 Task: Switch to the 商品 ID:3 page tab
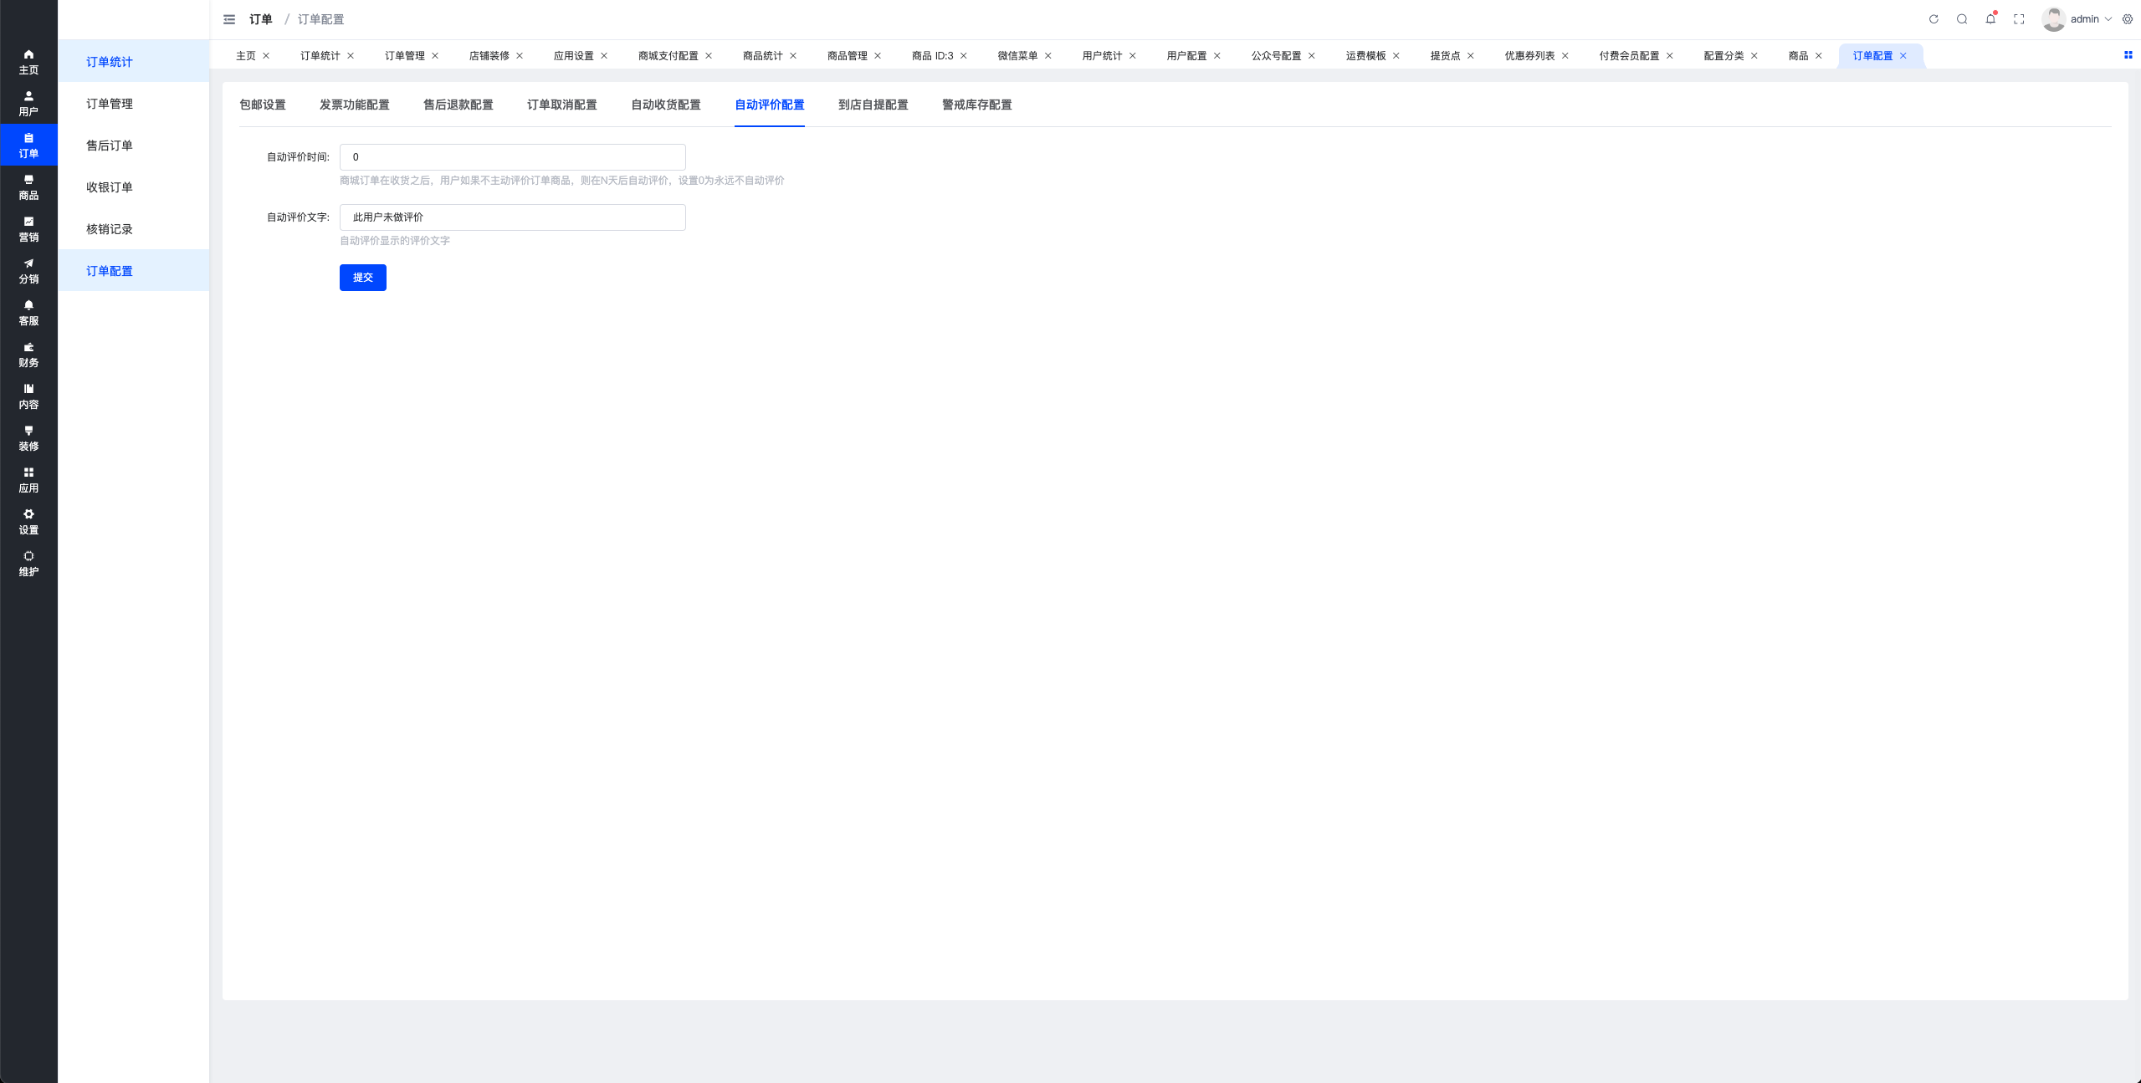coord(932,56)
